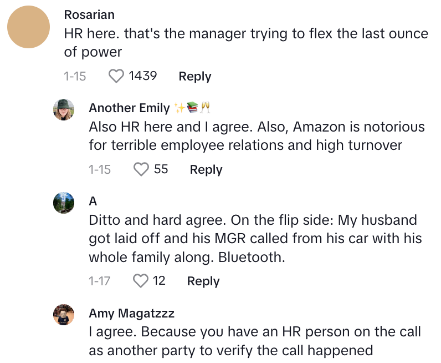The image size is (441, 363).
Task: Like Rosarian's comment with heart icon
Action: (x=116, y=76)
